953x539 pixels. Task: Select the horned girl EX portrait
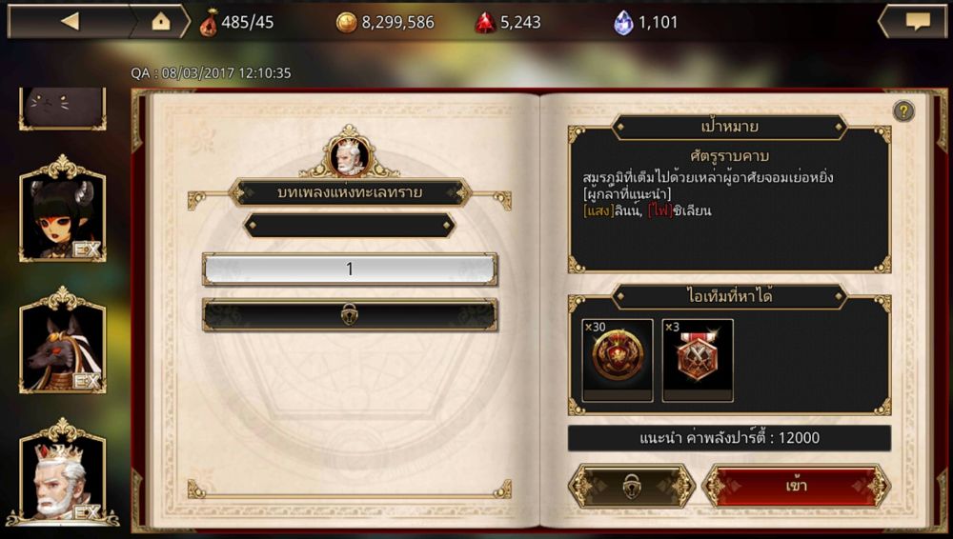click(x=63, y=210)
